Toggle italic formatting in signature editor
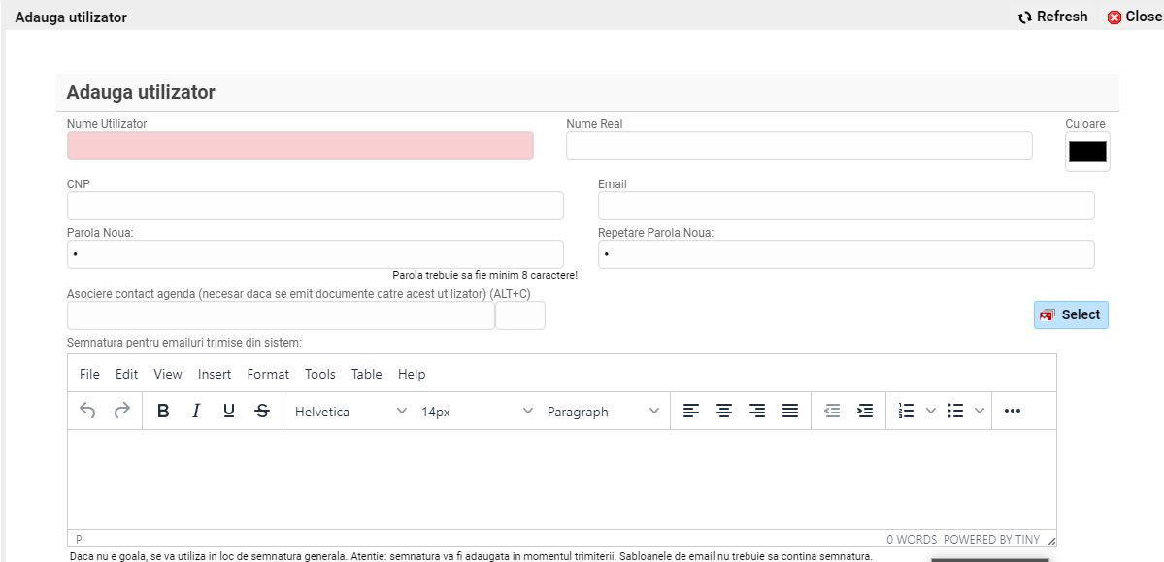Screen dimensions: 1164x562 pos(196,411)
